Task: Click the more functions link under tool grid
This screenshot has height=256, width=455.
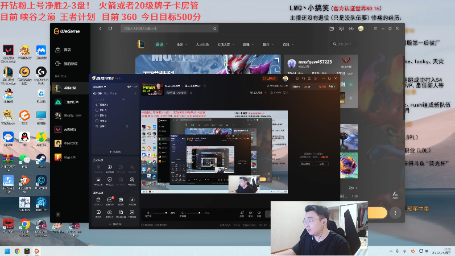Action: tap(115, 224)
